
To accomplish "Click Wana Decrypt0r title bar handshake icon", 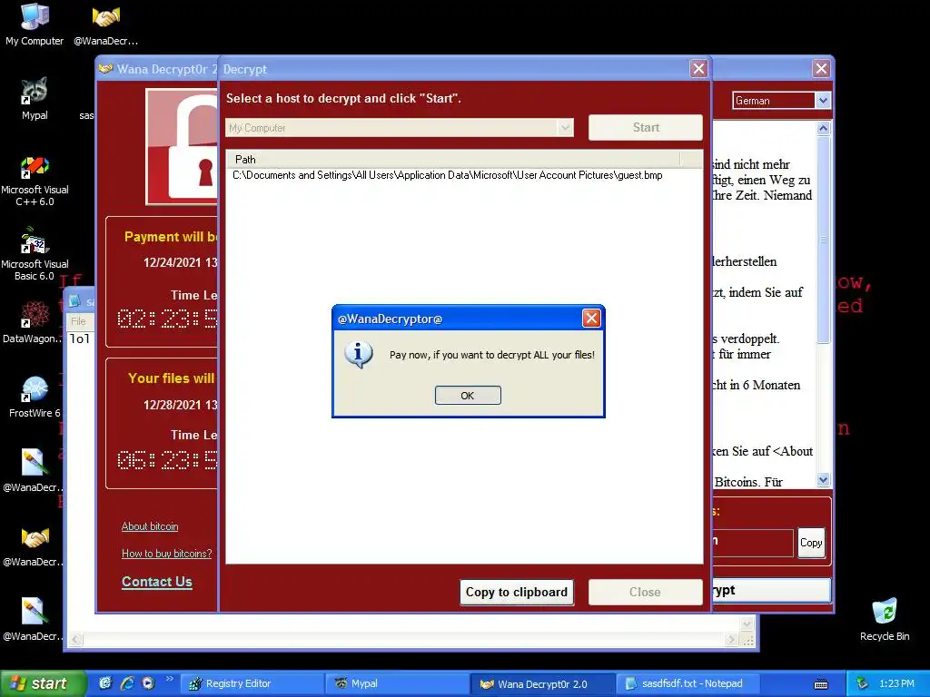I will tap(106, 69).
